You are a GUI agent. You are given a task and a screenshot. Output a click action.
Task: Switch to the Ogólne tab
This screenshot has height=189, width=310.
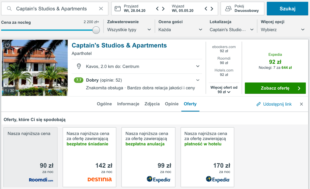104,104
